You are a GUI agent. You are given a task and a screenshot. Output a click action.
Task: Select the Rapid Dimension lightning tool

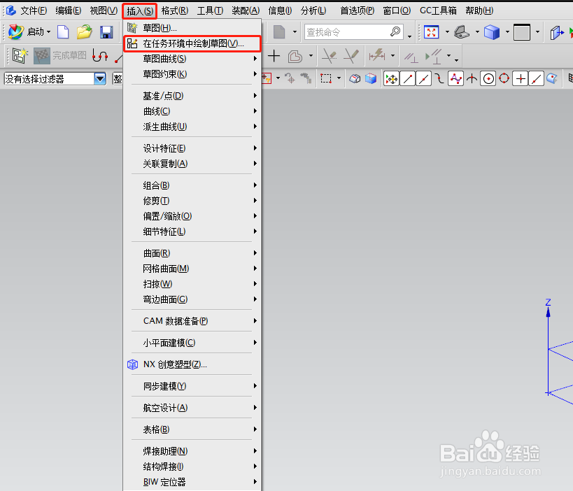coord(377,56)
